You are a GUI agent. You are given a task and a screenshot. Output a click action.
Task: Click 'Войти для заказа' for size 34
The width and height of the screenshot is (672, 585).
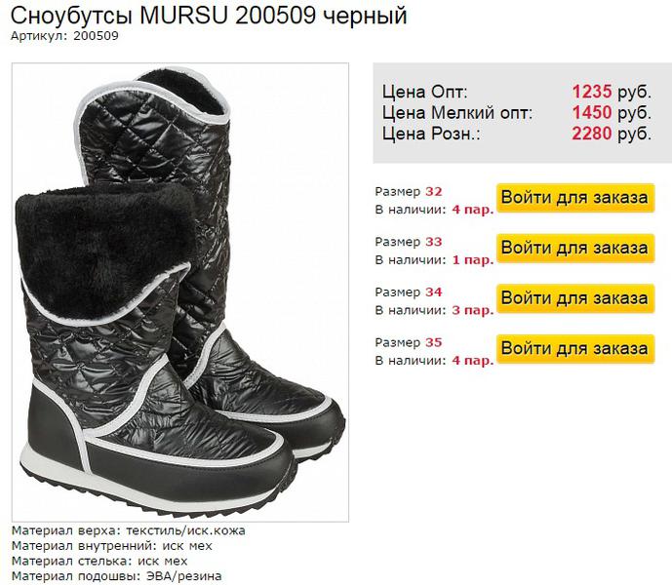tap(575, 297)
